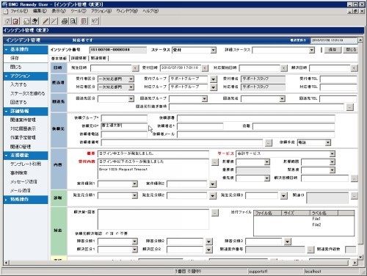Open the ファイル menu
The image size is (367, 276).
tap(19, 11)
